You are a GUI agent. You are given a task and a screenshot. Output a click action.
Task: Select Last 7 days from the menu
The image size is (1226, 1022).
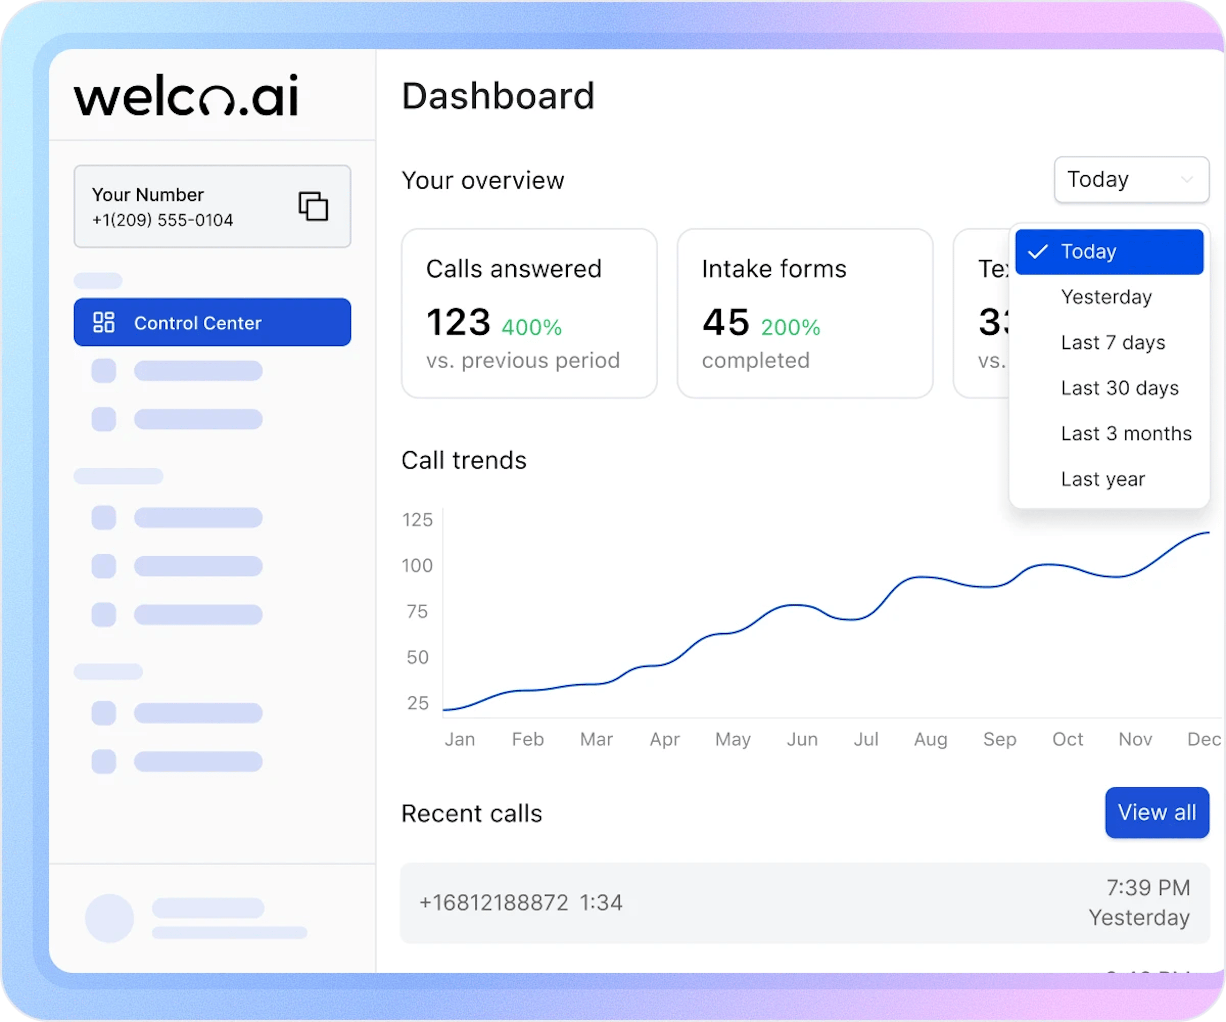[1112, 342]
